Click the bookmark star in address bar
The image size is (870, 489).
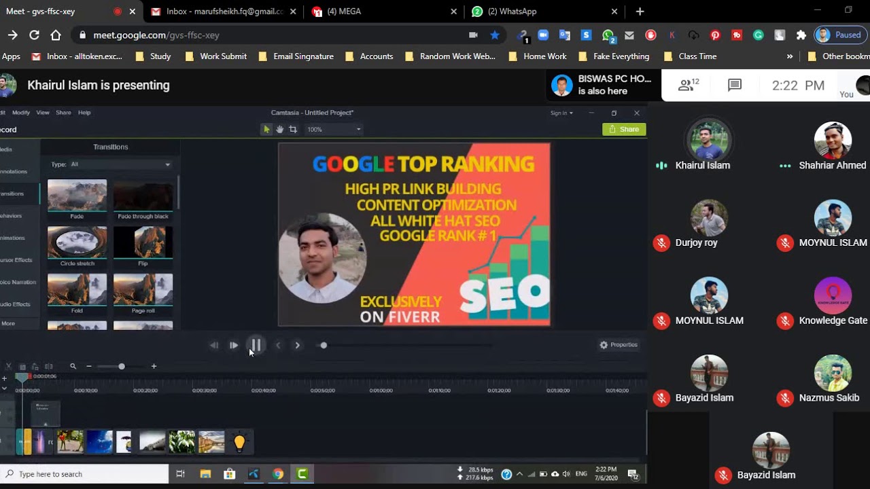[495, 35]
